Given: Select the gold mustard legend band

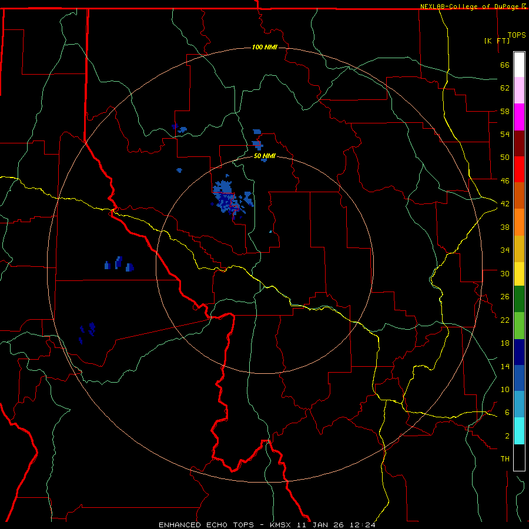Looking at the screenshot, I should pos(519,249).
